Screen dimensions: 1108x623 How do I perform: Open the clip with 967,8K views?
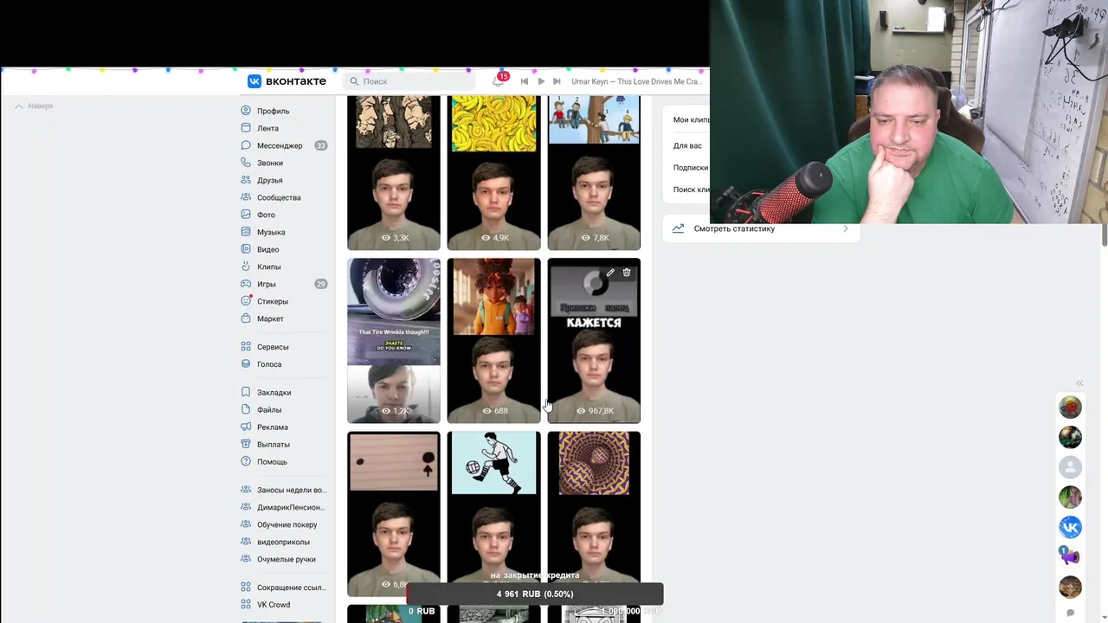point(594,341)
